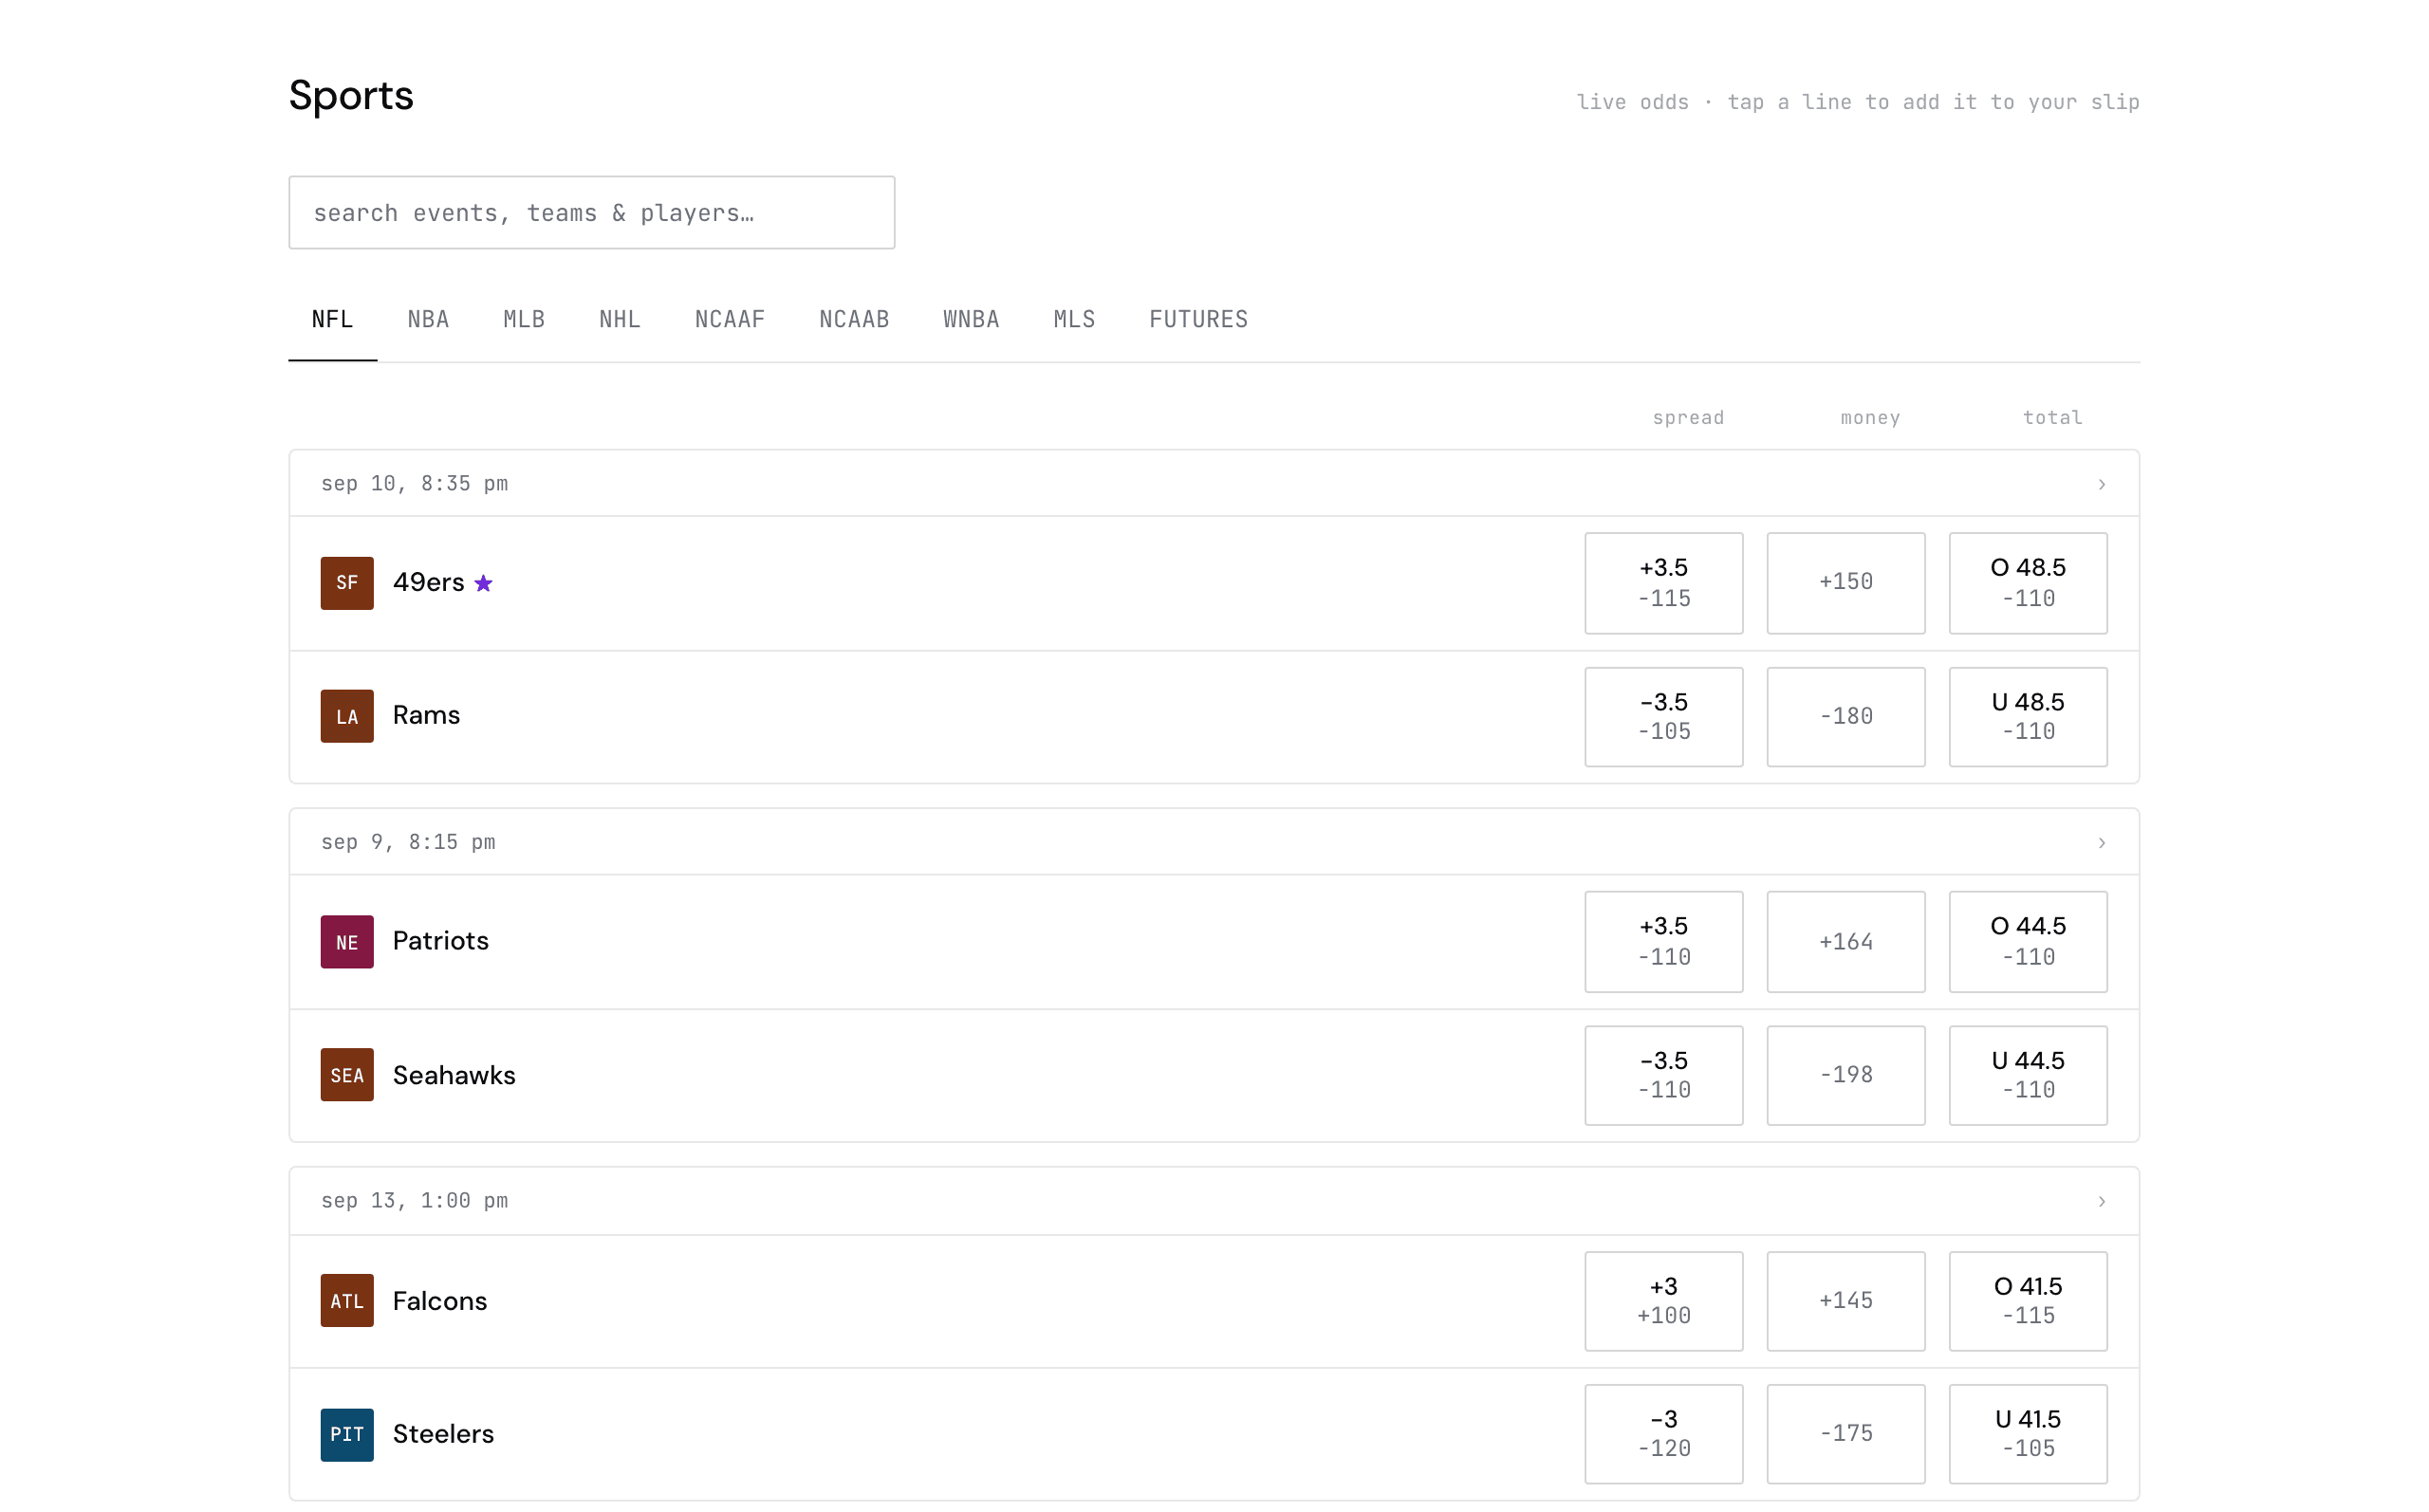Add Falcons +145 moneyline to slip
2429x1512 pixels.
coord(1846,1302)
